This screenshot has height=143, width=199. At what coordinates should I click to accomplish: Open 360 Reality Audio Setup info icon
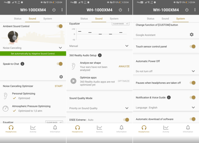click(100, 55)
